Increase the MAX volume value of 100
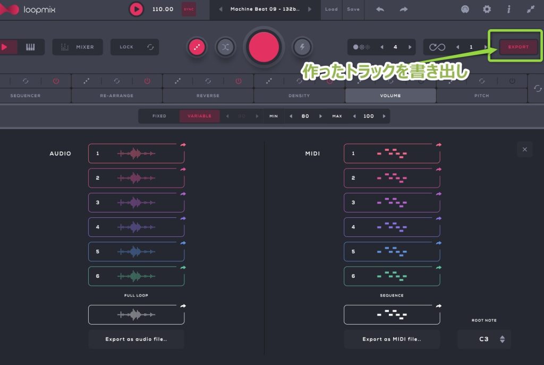Viewport: 544px width, 365px height. (384, 116)
